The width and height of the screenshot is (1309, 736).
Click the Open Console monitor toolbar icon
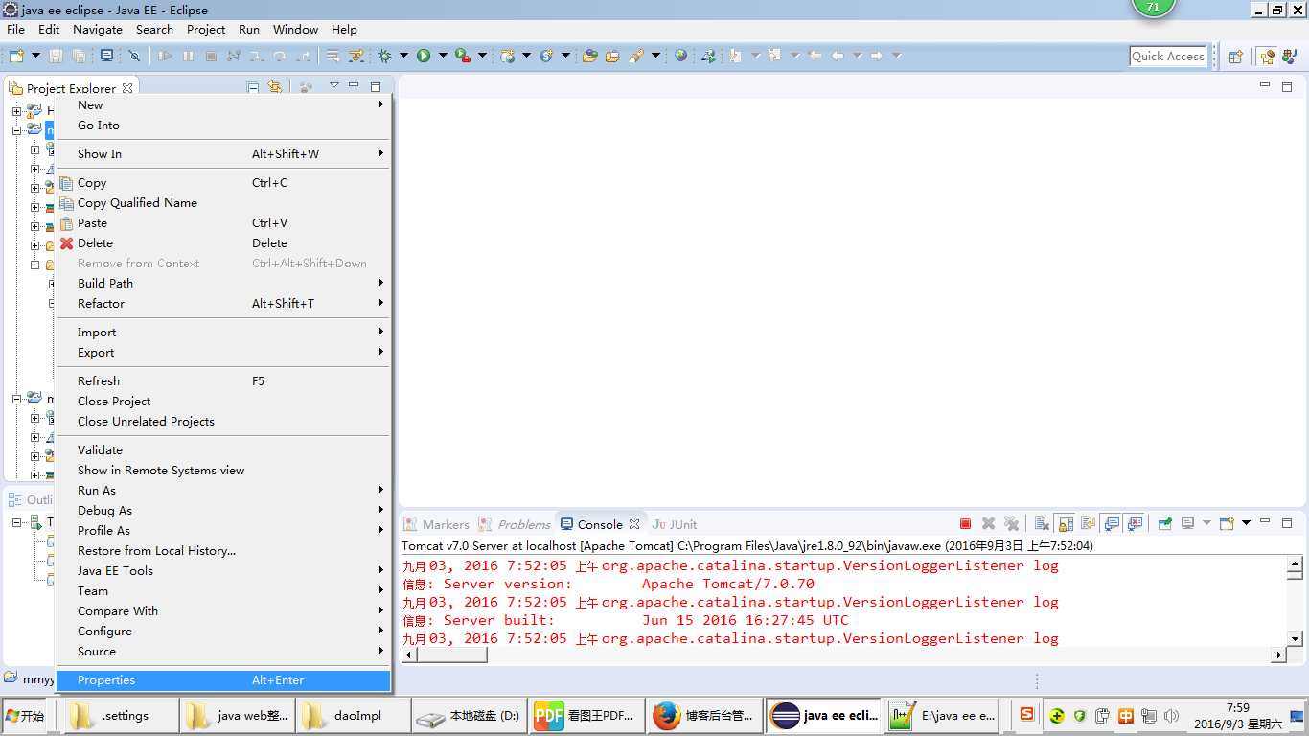point(106,57)
